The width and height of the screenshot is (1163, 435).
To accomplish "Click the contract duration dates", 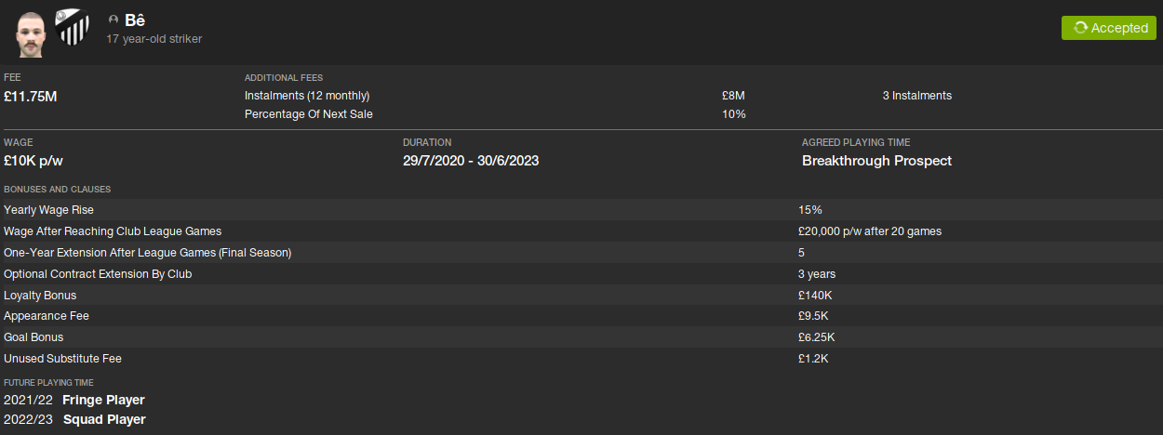I will (x=471, y=161).
